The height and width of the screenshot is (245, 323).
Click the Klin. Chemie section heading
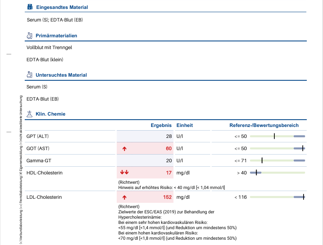50,114
